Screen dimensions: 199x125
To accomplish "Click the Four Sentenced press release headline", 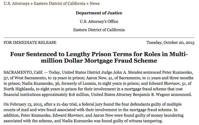I will 99,57.
